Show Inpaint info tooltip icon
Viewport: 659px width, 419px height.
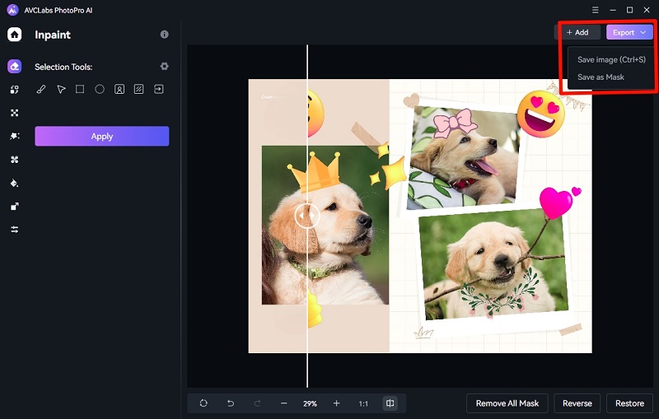click(x=164, y=35)
